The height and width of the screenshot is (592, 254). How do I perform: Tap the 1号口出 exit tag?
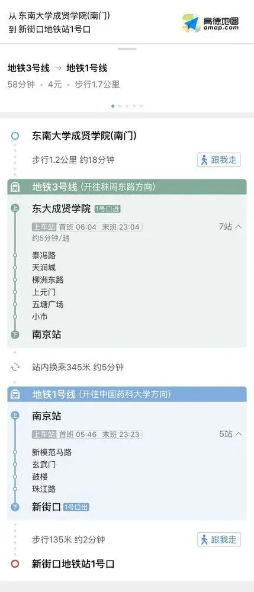pos(76,507)
